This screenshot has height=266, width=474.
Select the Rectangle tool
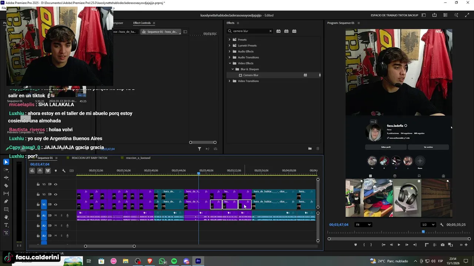pyautogui.click(x=6, y=209)
